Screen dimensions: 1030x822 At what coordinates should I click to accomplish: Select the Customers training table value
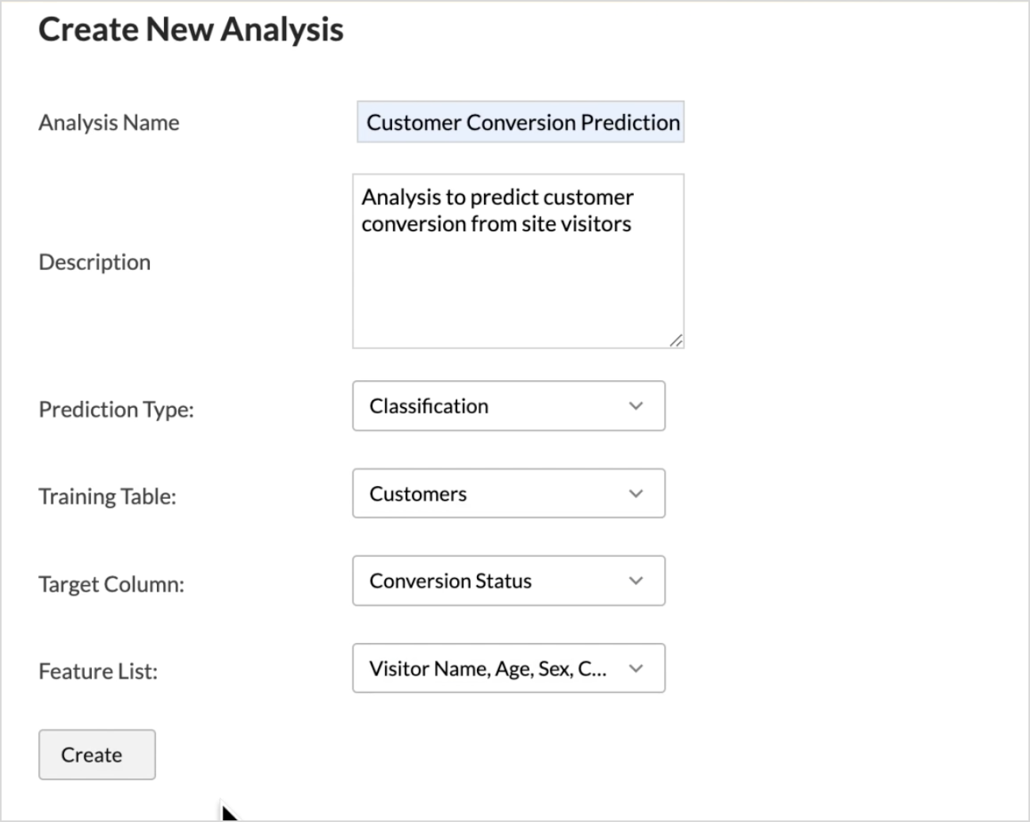click(417, 493)
